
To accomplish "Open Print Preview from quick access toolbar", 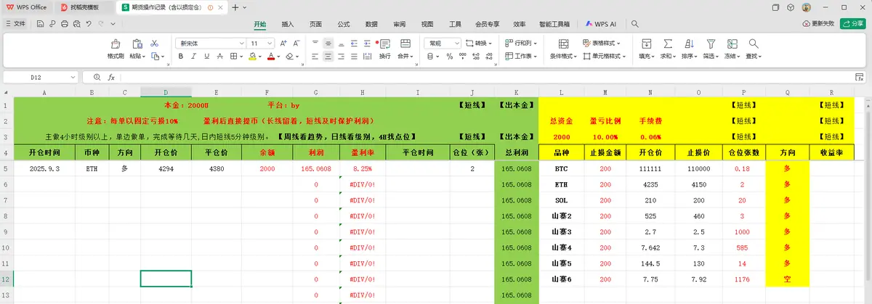I will (x=77, y=23).
